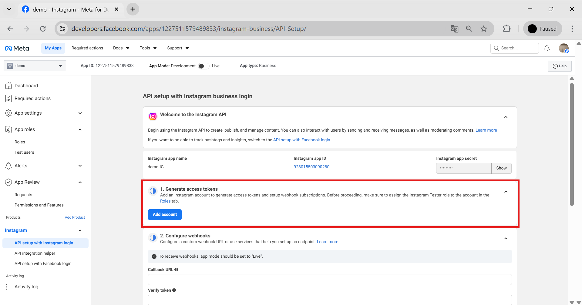Click the Dashboard house icon

tap(8, 85)
